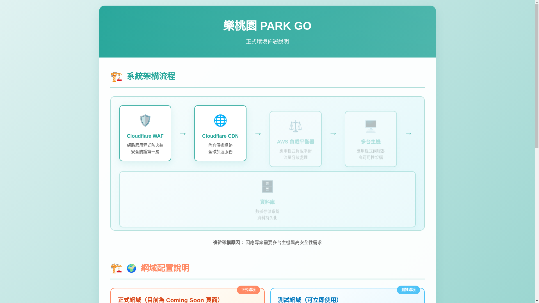Click the 流量分散處理 description line
This screenshot has height=303, width=539.
click(296, 157)
